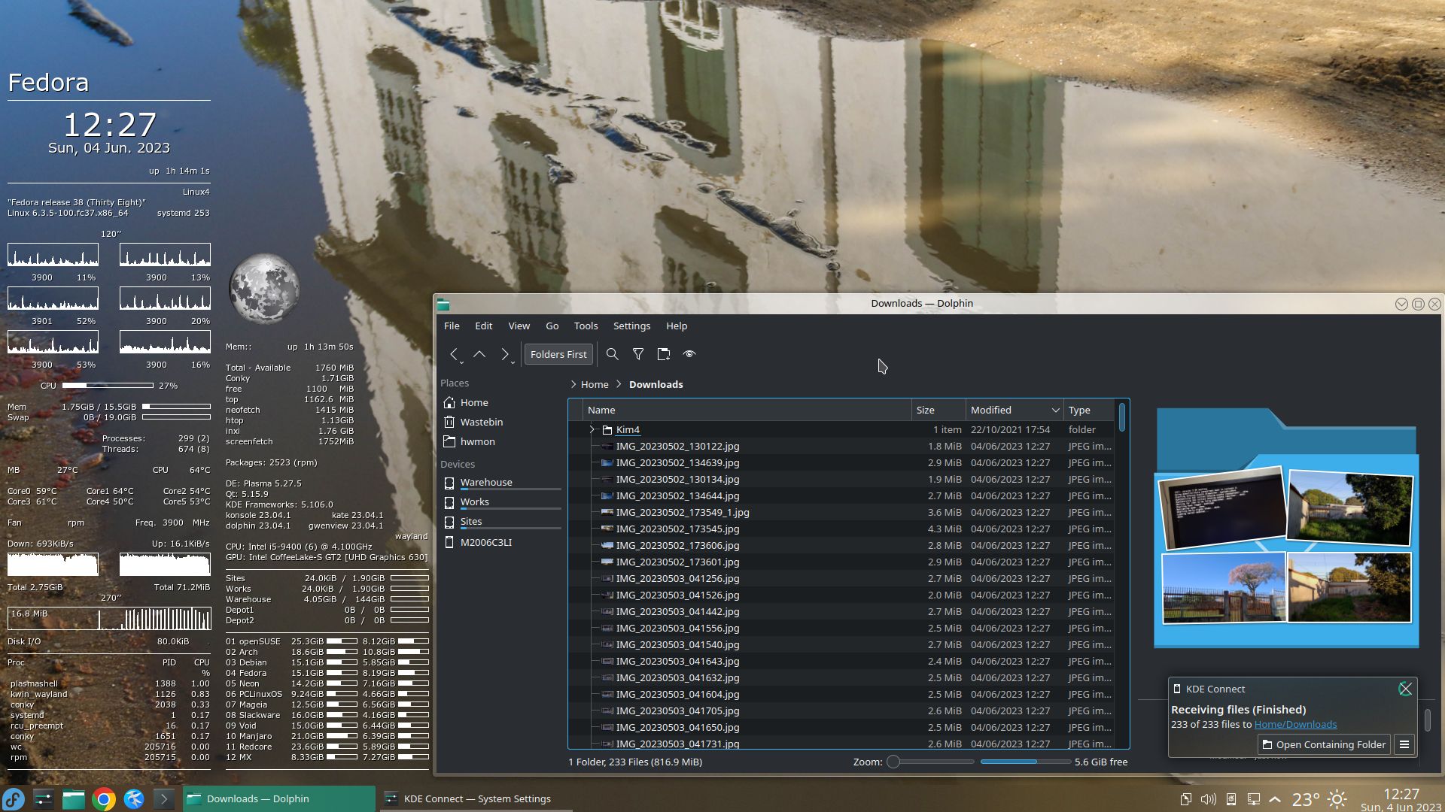Image resolution: width=1445 pixels, height=812 pixels.
Task: Open the Settings menu in Dolphin
Action: (x=631, y=326)
